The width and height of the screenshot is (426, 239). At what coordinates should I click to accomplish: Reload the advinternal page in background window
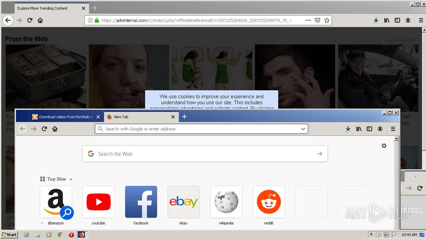pos(30,20)
